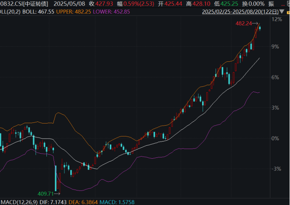
Task: Click the 482.24 high price marker
Action: [x=244, y=23]
